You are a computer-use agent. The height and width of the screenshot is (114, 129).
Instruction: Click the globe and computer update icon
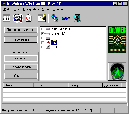click(x=55, y=18)
